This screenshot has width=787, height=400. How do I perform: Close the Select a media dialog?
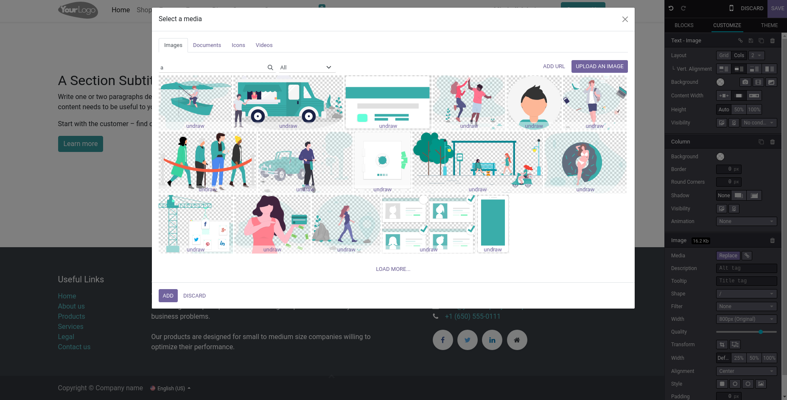click(x=625, y=19)
